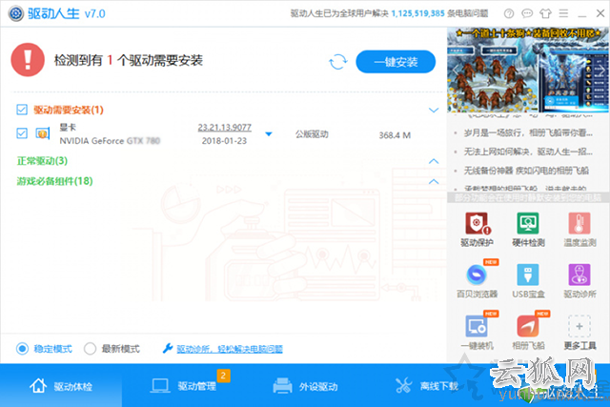Image resolution: width=610 pixels, height=407 pixels.
Task: Switch to the 驱动管理 tab
Action: click(x=183, y=386)
